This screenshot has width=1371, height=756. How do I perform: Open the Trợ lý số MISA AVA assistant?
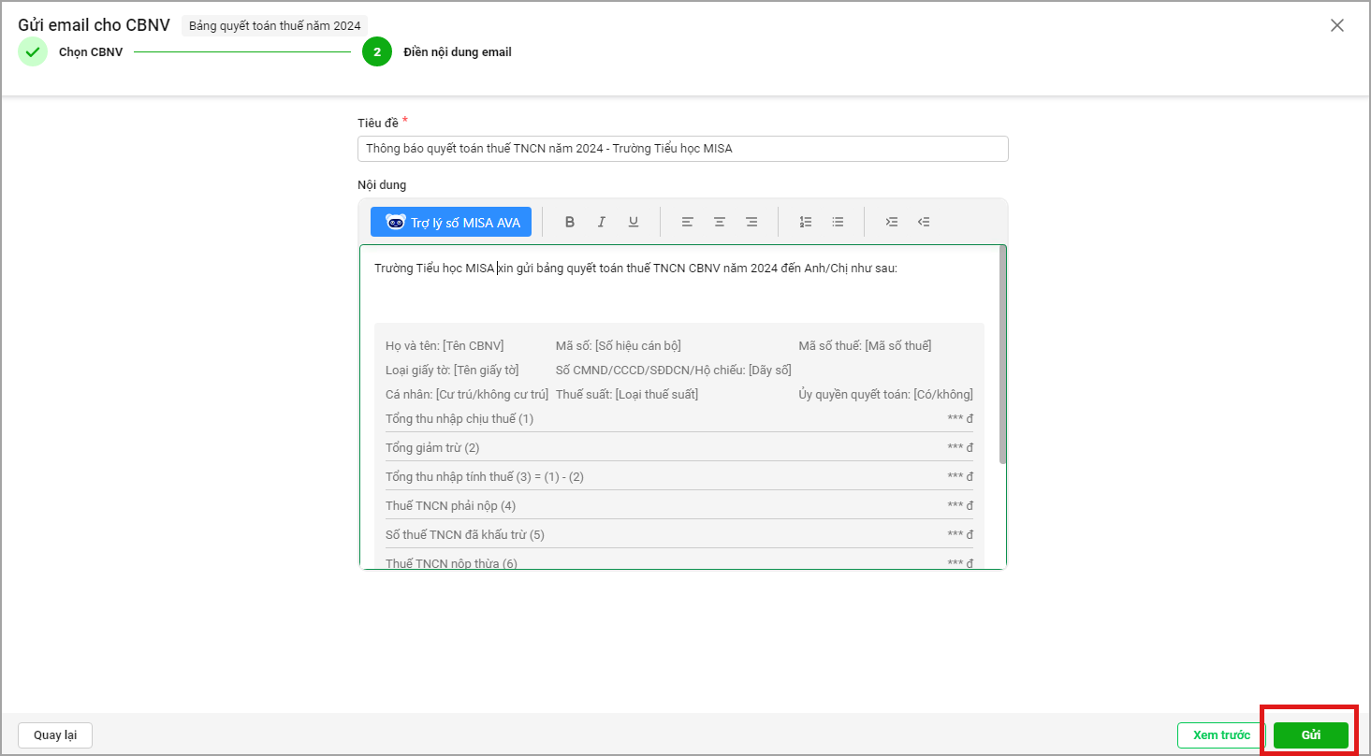point(451,222)
